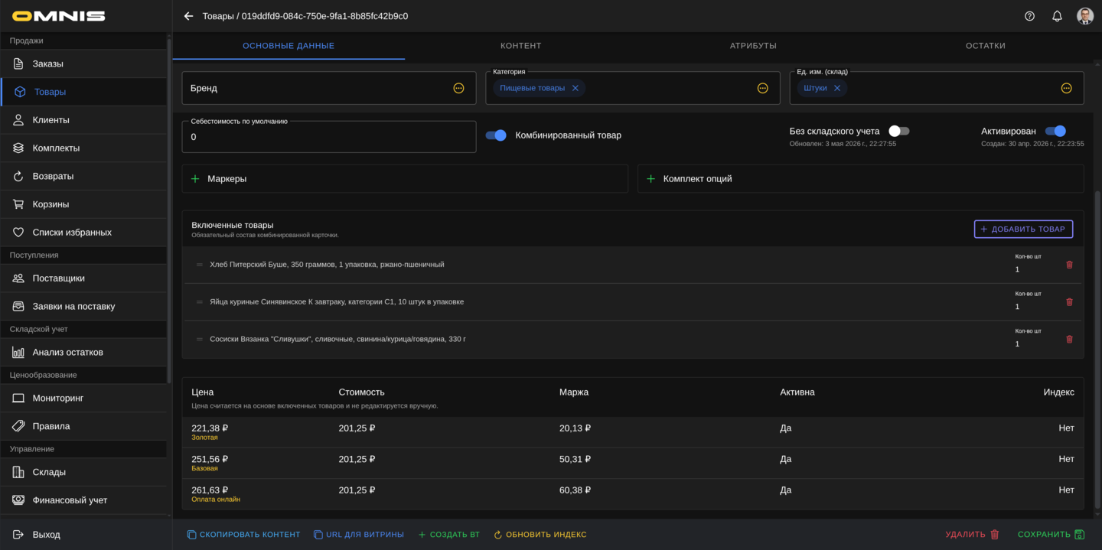Click quantity field of Хлеб Питерский row
Screen dimensions: 1102x550
click(x=1033, y=269)
